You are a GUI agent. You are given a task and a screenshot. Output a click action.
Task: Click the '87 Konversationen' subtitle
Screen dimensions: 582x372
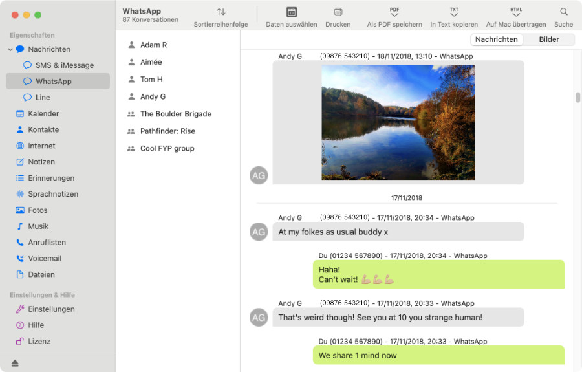(x=150, y=19)
